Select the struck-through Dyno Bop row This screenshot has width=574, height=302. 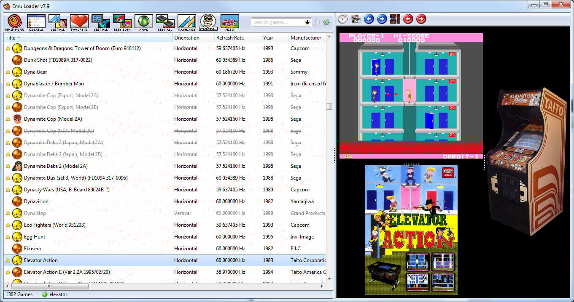(165, 213)
